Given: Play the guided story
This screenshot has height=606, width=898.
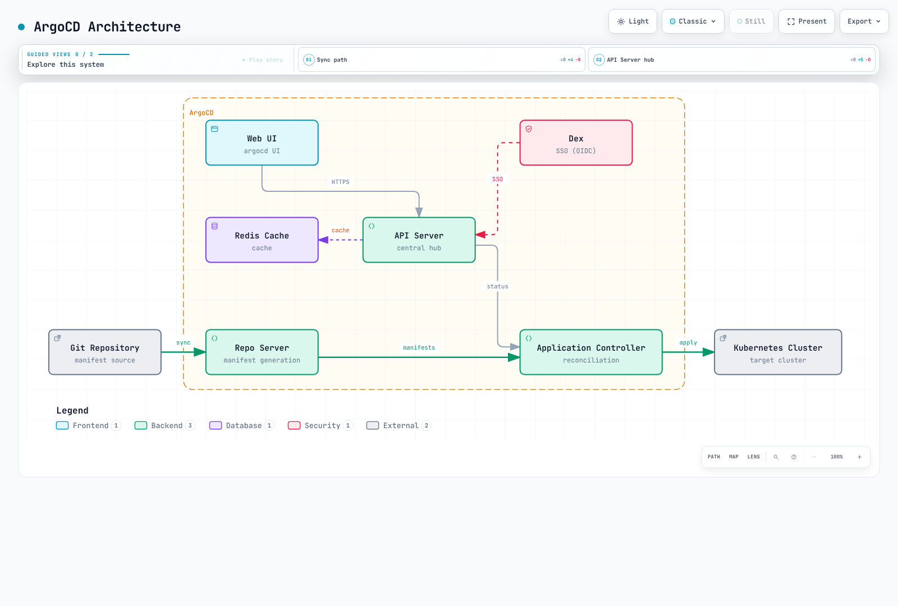Looking at the screenshot, I should tap(263, 59).
